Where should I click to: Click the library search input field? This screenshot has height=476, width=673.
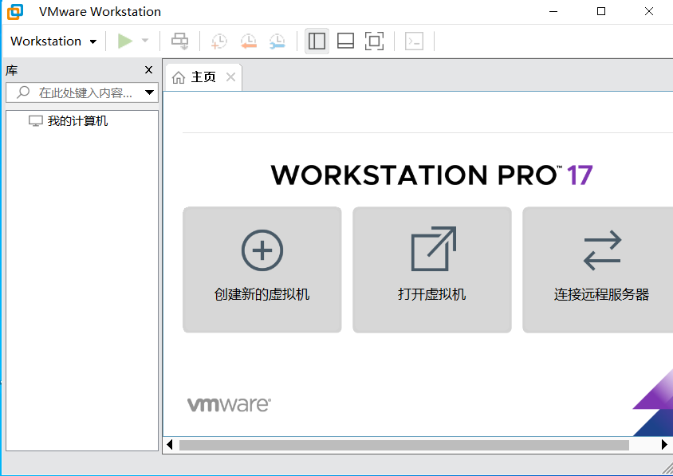82,92
